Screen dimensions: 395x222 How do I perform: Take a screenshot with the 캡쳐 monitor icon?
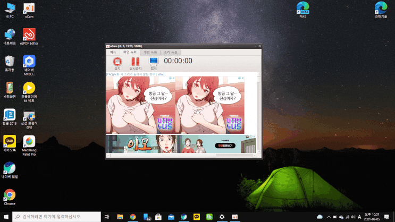point(154,63)
